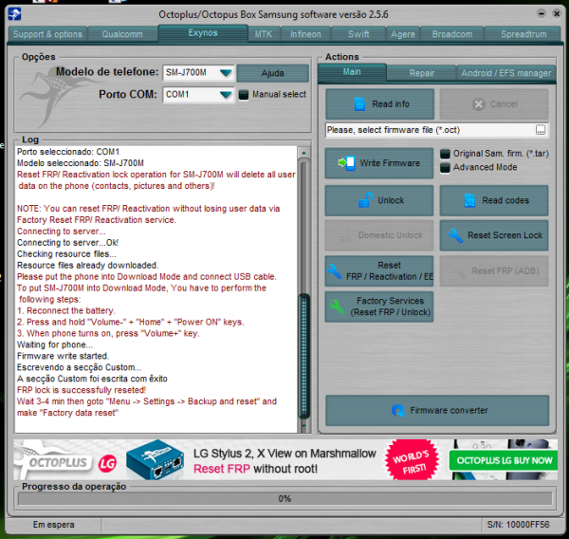Select the Main actions tab
This screenshot has width=569, height=539.
coord(352,72)
